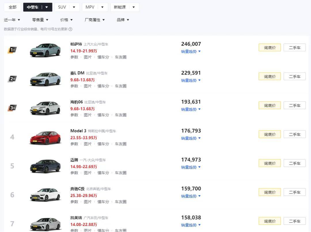Click 二手车 button for 秦L DM
This screenshot has width=311, height=232.
[295, 76]
